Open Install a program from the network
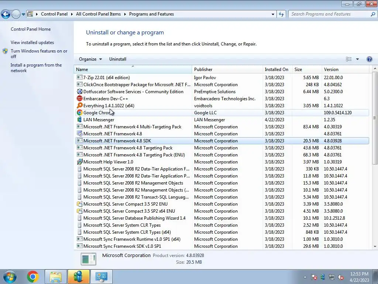This screenshot has height=284, width=378. click(36, 68)
